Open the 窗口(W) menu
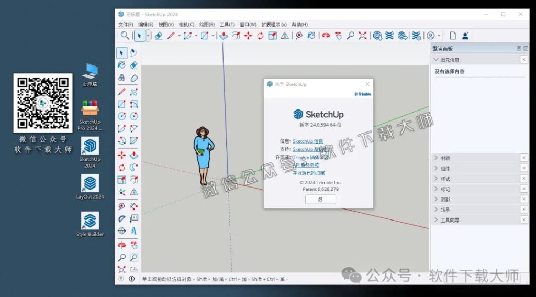 (x=248, y=25)
